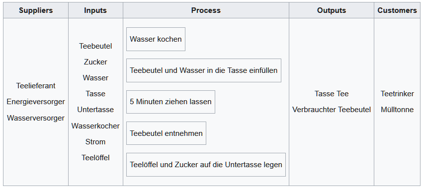Click the Wasserversorger supplier entry
The height and width of the screenshot is (188, 423).
tap(36, 118)
